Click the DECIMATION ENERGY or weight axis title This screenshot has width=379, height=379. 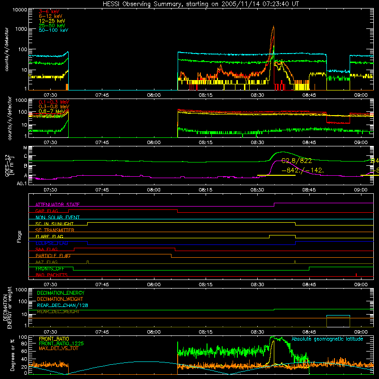(x=7, y=307)
